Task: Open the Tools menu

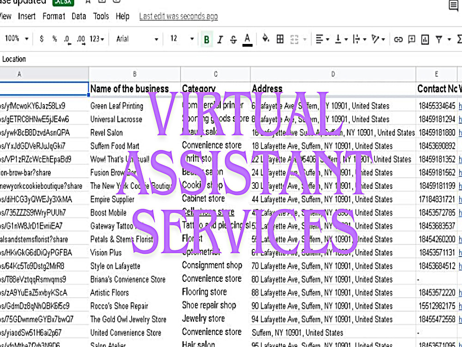Action: coord(101,16)
